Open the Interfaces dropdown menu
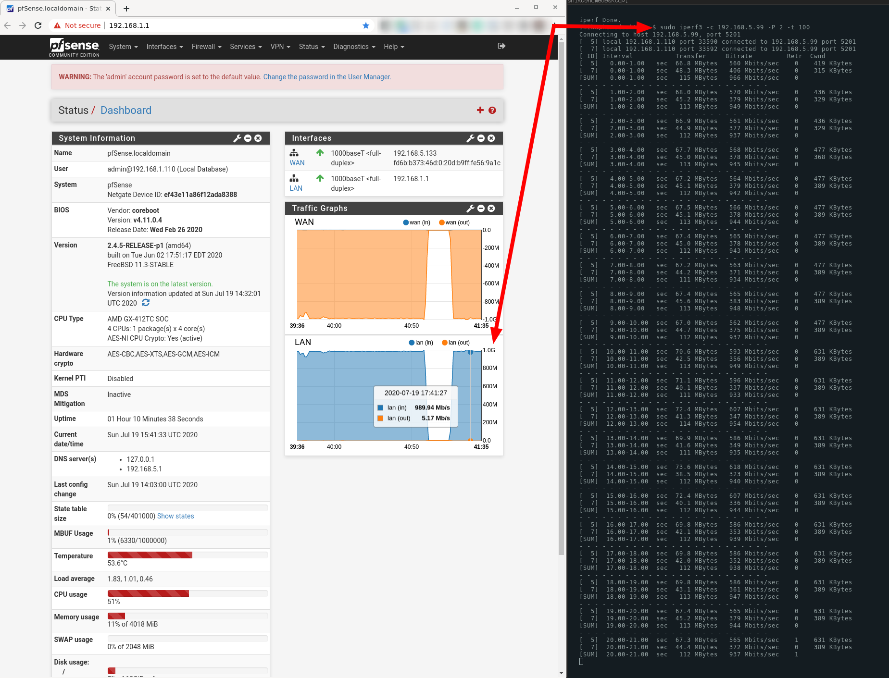Viewport: 889px width, 678px height. pyautogui.click(x=164, y=46)
